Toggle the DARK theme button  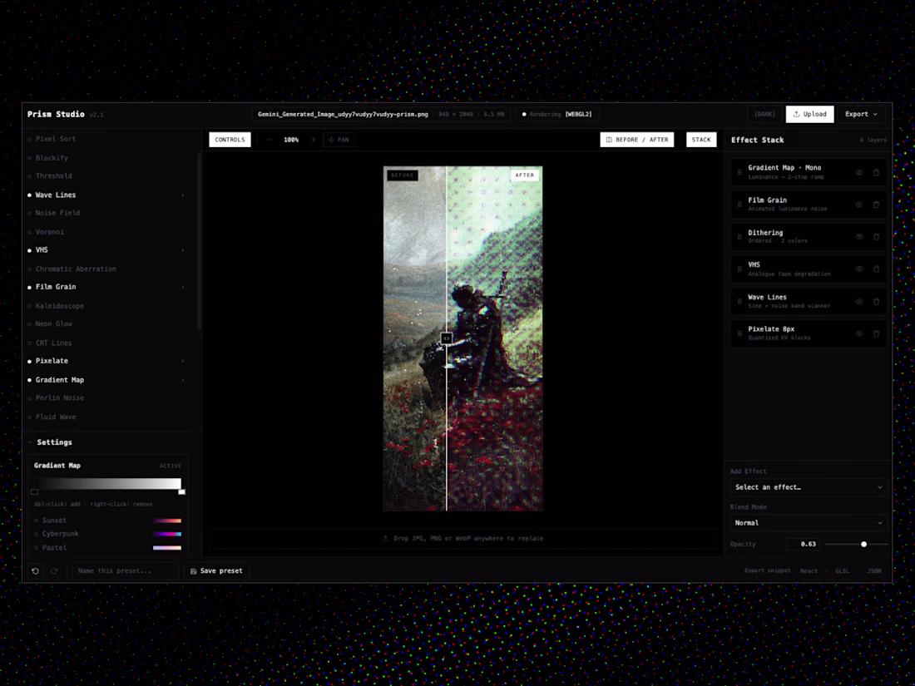point(764,115)
